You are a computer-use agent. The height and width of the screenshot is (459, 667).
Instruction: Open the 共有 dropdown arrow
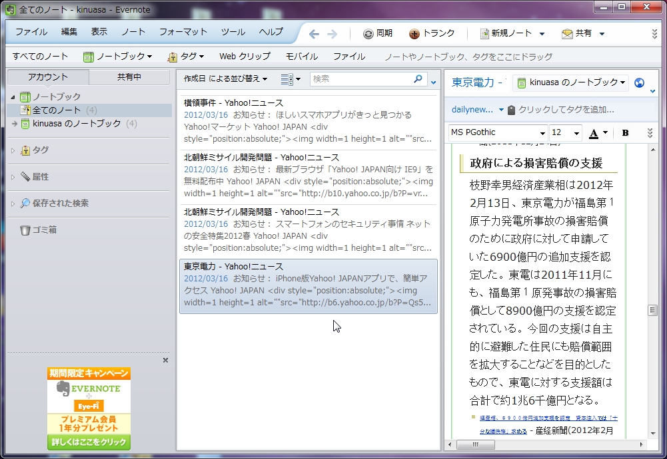click(602, 34)
